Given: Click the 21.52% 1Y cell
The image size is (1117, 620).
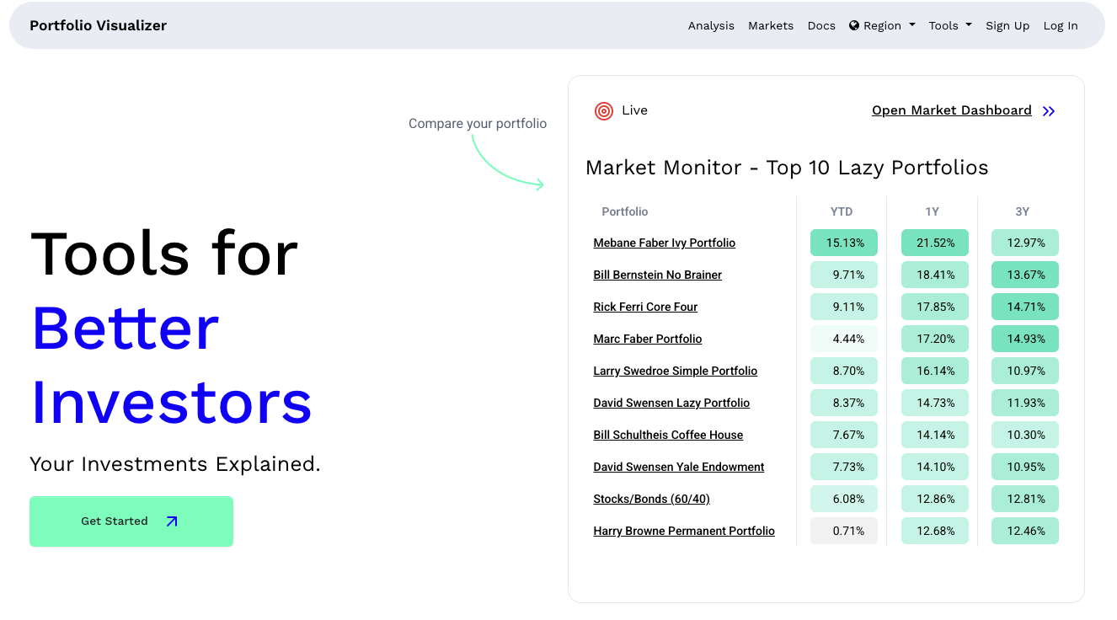Looking at the screenshot, I should pos(935,243).
